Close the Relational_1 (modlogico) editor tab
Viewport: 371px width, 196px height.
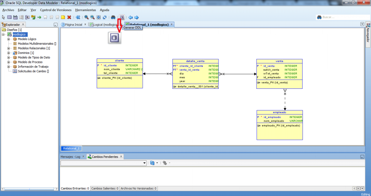[171, 24]
